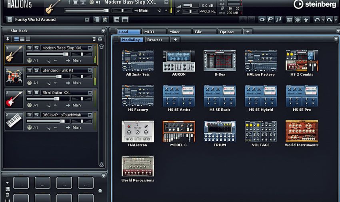Adjust Strat Guitar XXL volume slider
The image size is (340, 202).
[48, 99]
